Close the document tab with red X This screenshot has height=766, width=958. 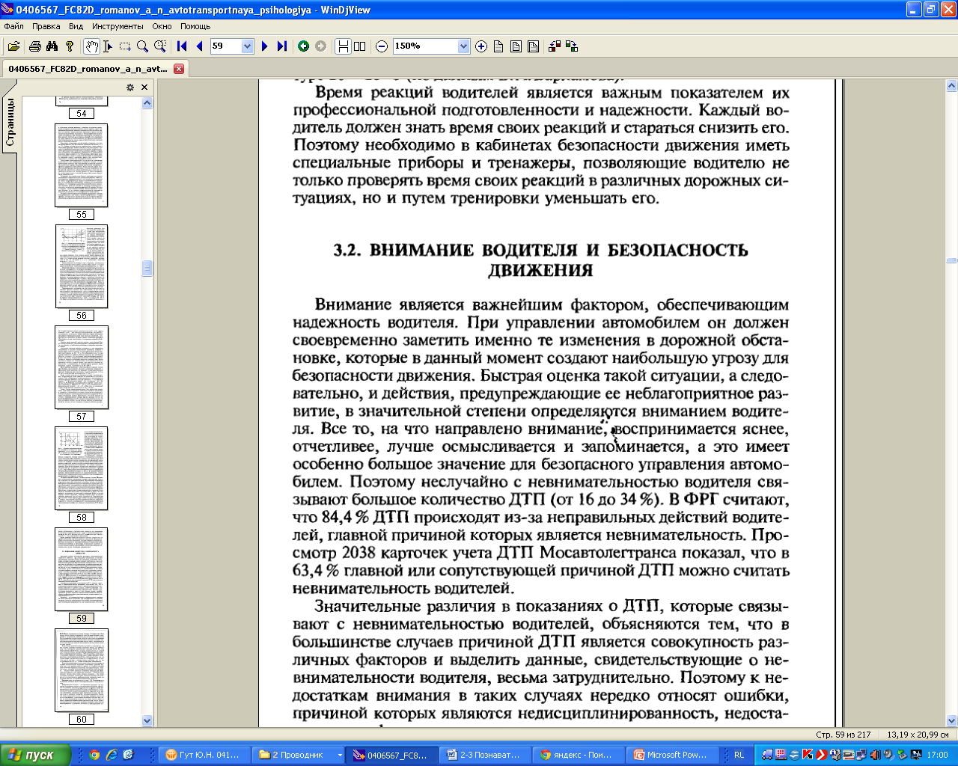coord(179,69)
